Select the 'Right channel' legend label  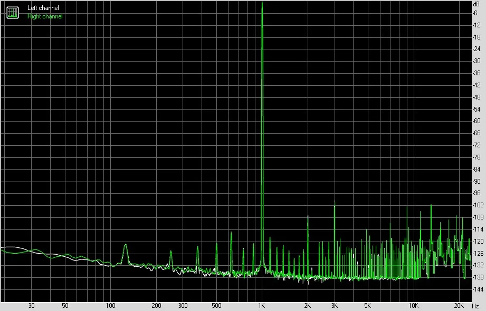(x=45, y=16)
